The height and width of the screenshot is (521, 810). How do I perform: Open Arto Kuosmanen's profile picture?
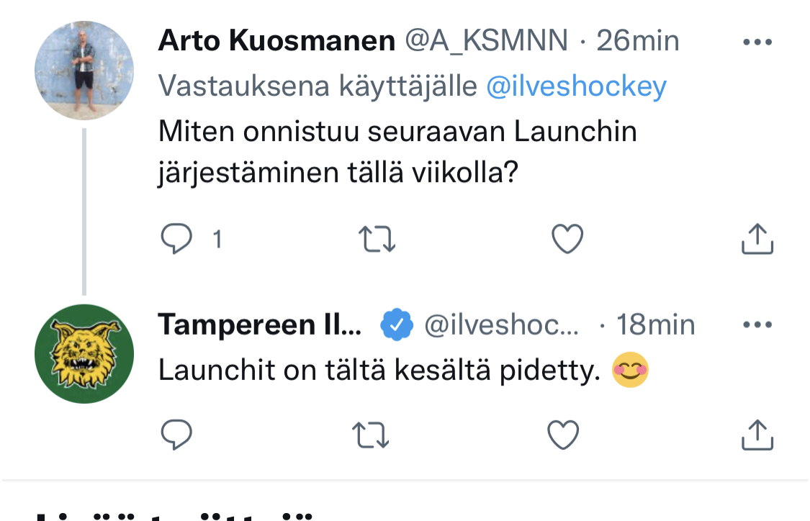[84, 70]
